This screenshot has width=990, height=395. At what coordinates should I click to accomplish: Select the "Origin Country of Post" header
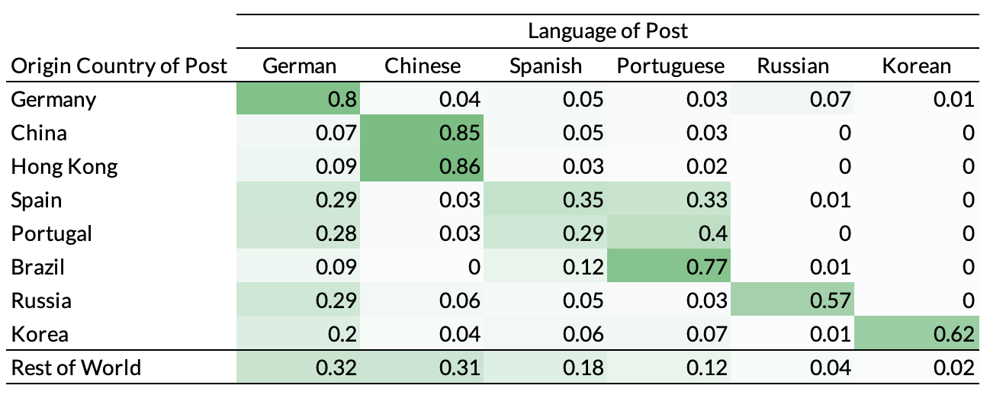click(x=119, y=66)
